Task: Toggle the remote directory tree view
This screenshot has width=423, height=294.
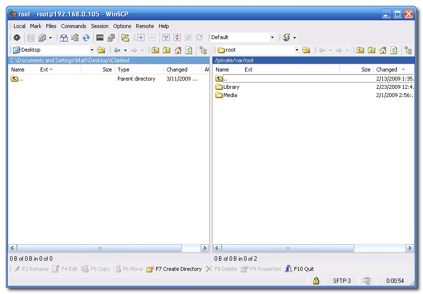Action: 408,50
